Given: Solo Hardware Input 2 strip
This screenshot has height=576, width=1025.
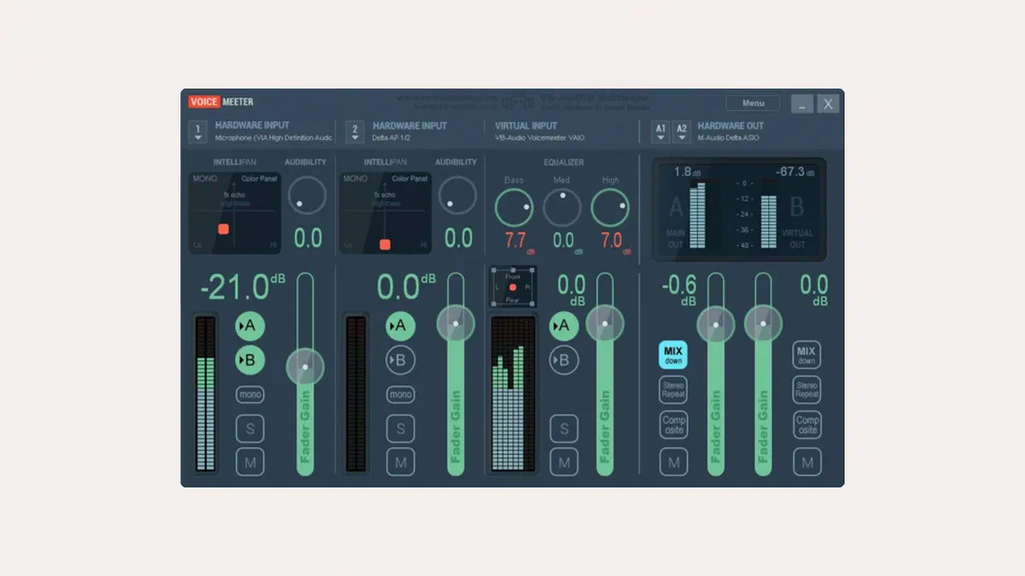Looking at the screenshot, I should click(x=401, y=428).
